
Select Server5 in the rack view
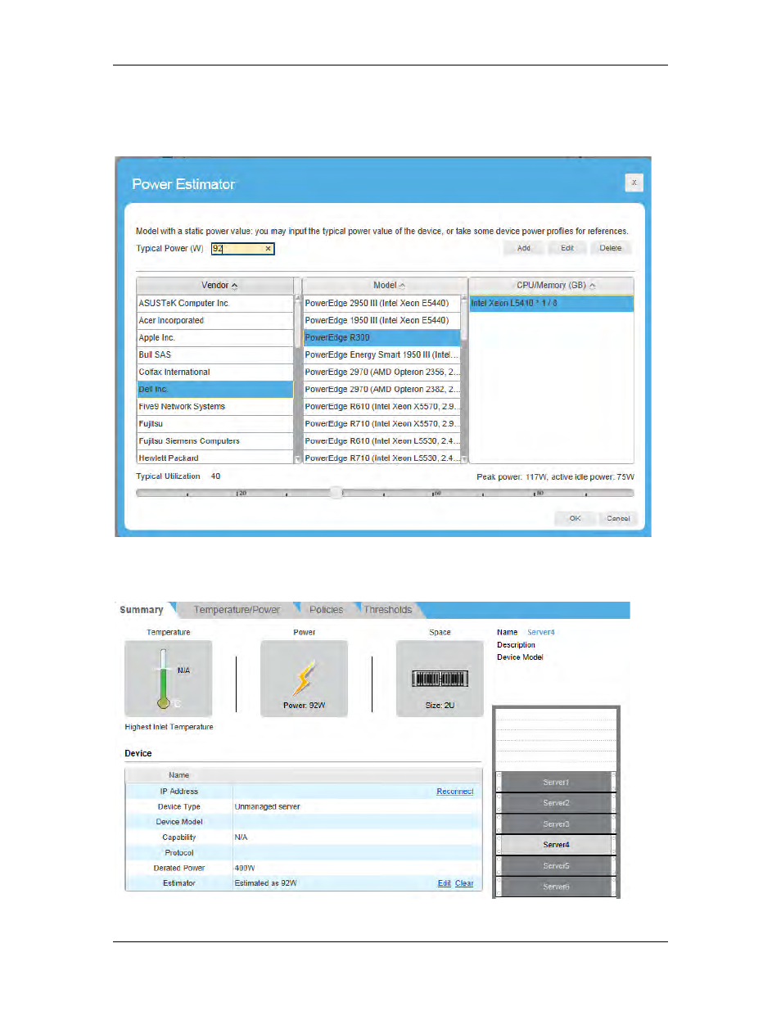click(x=556, y=866)
